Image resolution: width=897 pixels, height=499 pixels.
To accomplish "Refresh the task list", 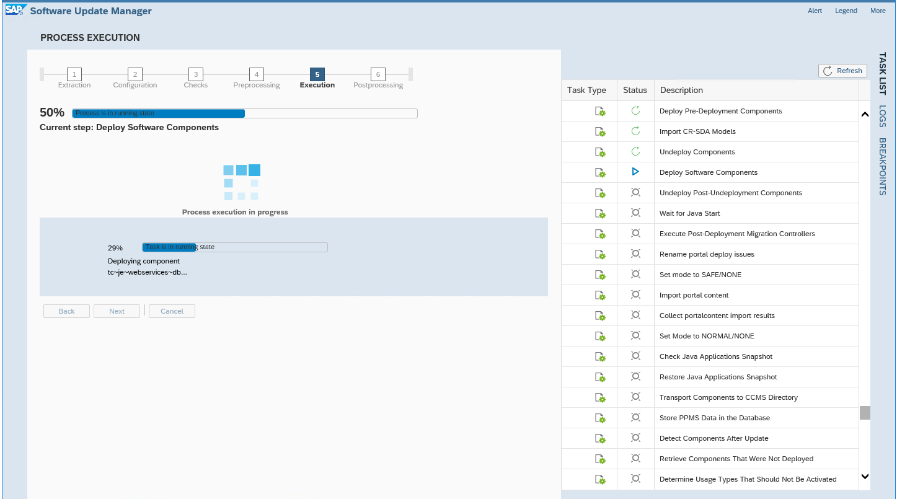I will click(x=842, y=71).
